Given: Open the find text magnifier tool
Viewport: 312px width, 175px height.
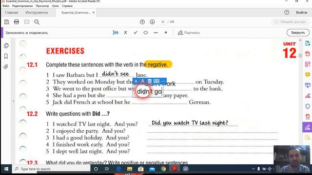Looking at the screenshot, I should coord(37,22).
